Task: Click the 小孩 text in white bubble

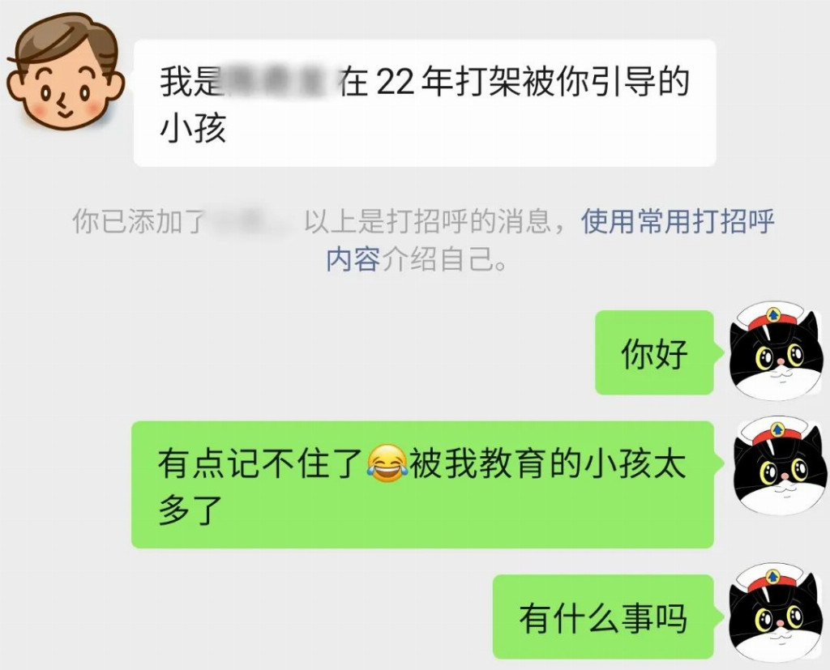Action: (193, 128)
